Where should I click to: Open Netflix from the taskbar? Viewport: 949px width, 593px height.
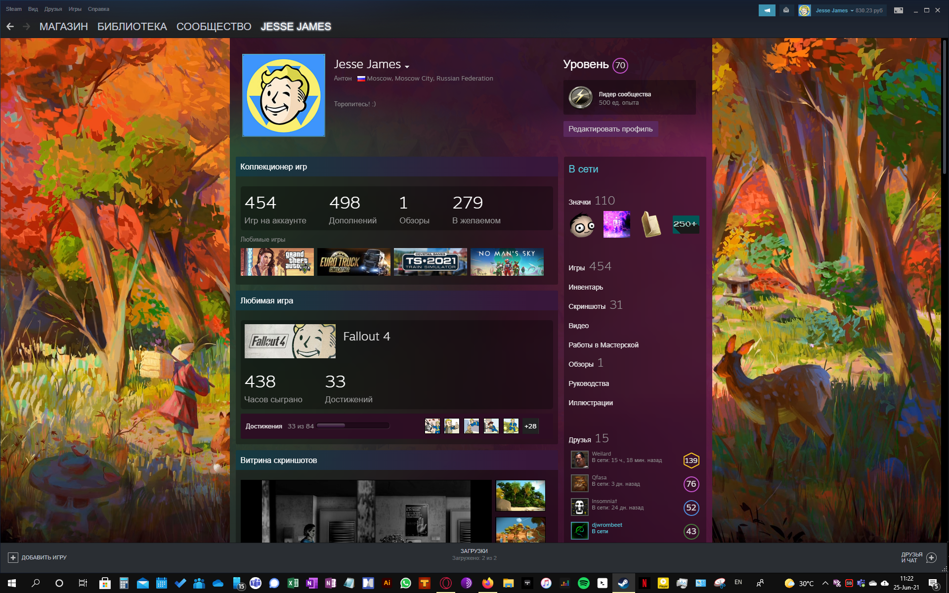point(644,583)
